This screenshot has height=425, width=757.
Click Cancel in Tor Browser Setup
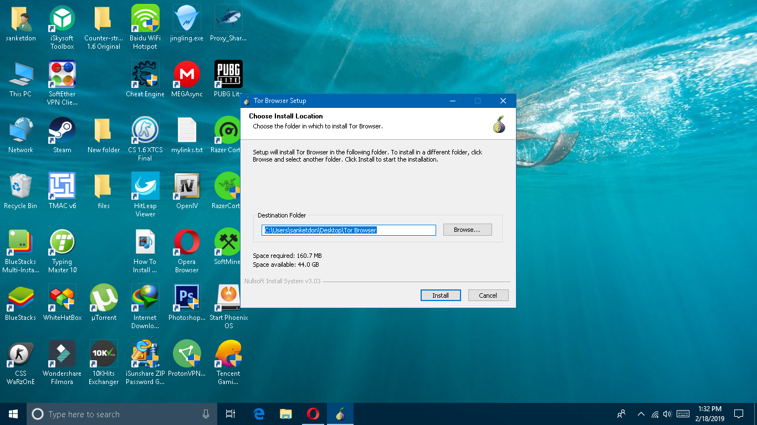point(488,295)
